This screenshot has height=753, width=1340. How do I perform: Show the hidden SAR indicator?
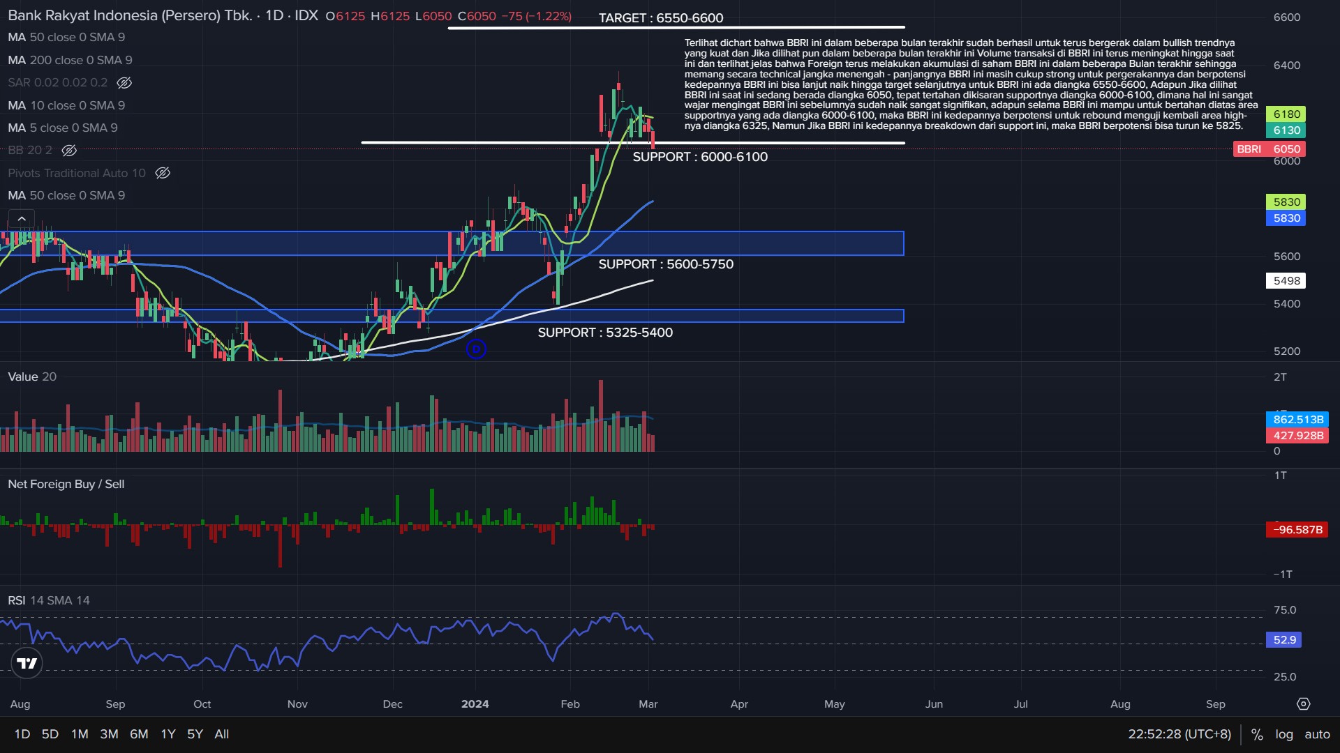pyautogui.click(x=124, y=83)
